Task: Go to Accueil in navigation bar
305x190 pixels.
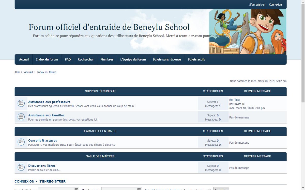Action: click(x=24, y=60)
